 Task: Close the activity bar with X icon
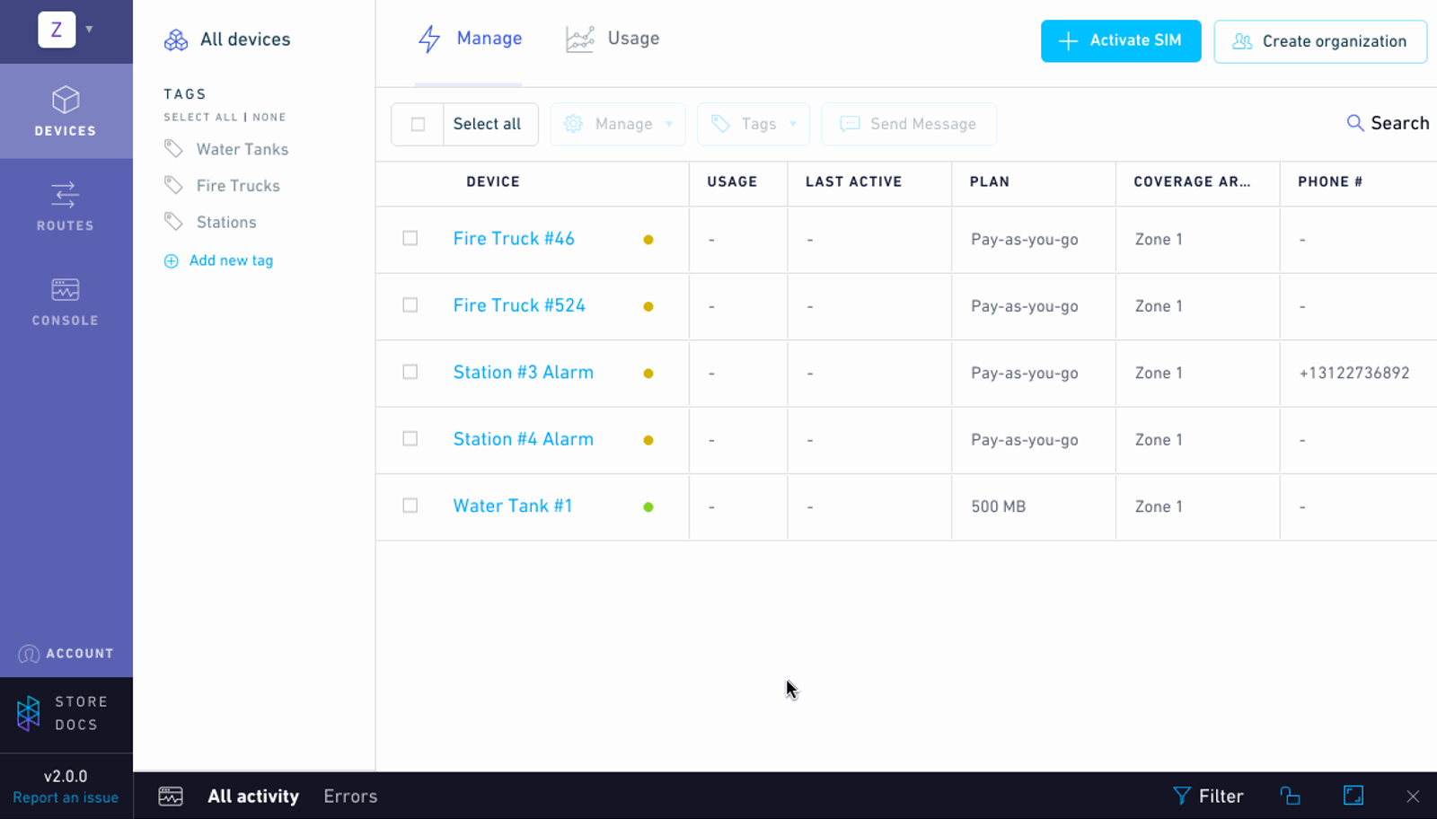coord(1413,797)
